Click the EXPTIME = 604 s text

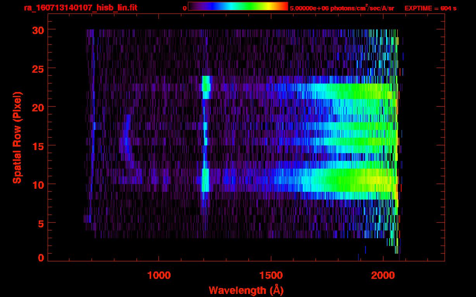430,8
